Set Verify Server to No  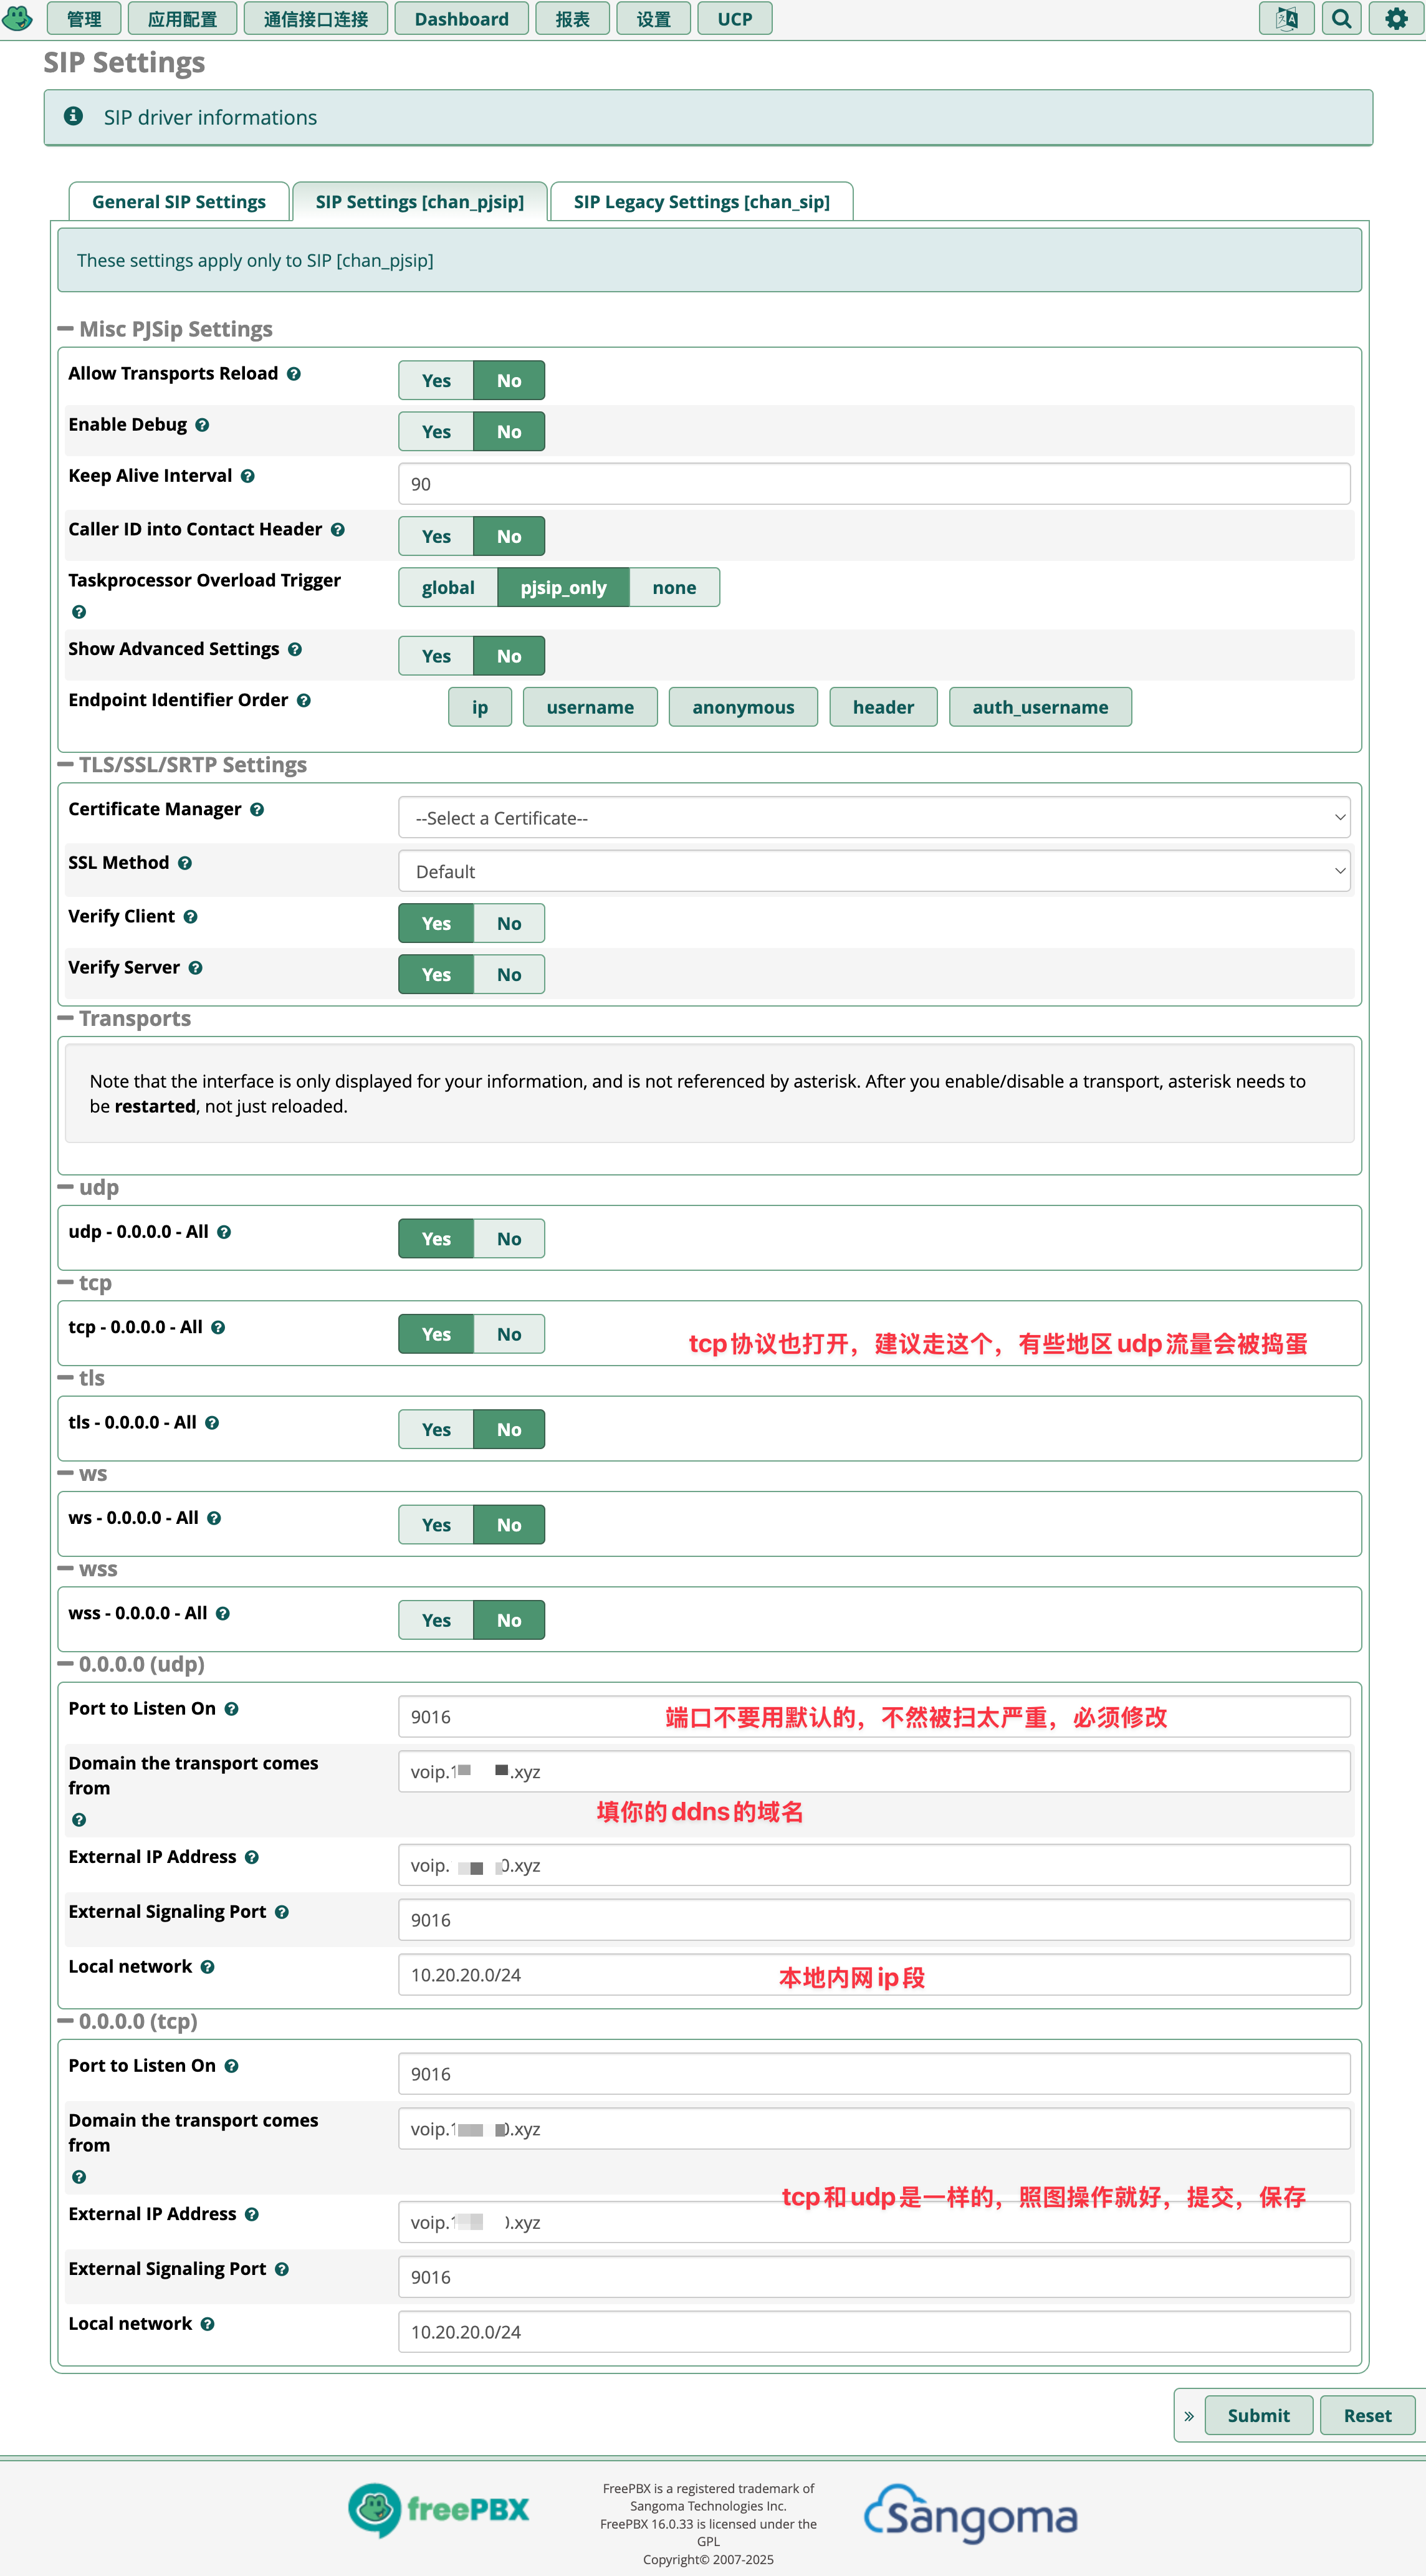tap(509, 974)
